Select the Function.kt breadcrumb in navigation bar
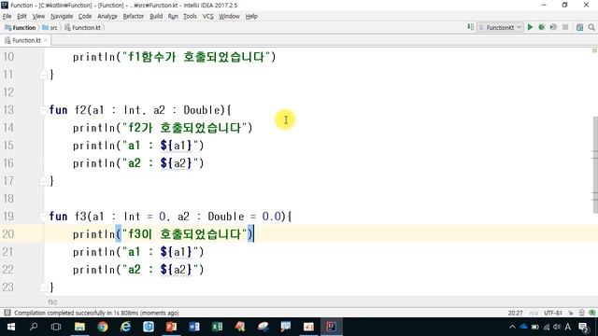 click(83, 28)
